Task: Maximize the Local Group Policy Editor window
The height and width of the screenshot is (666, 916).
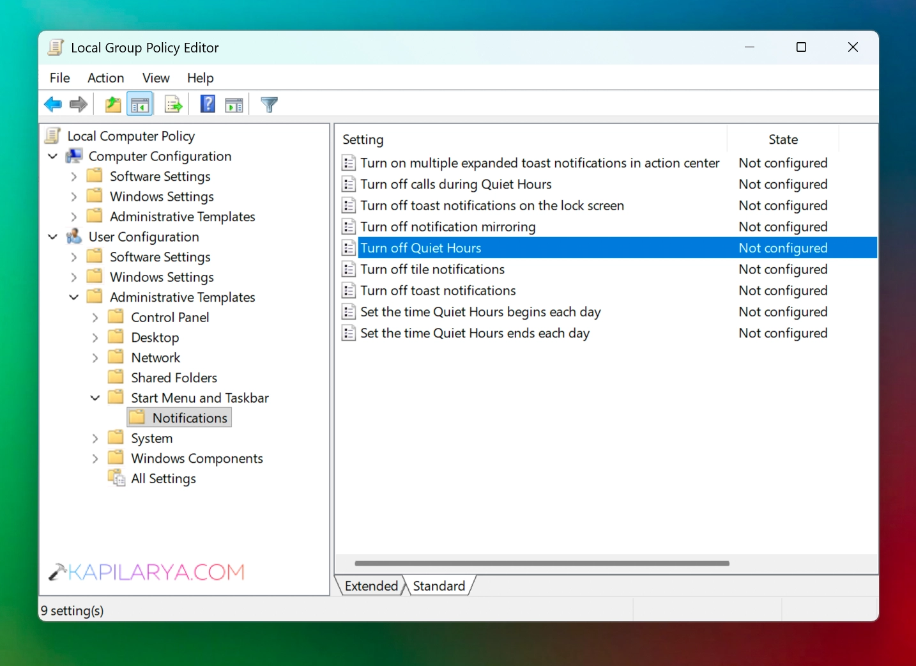Action: coord(801,47)
